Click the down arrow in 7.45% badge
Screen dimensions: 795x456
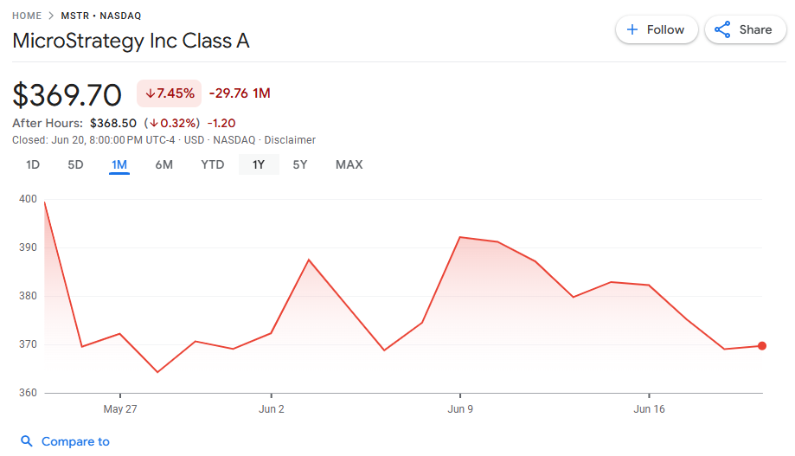click(150, 93)
